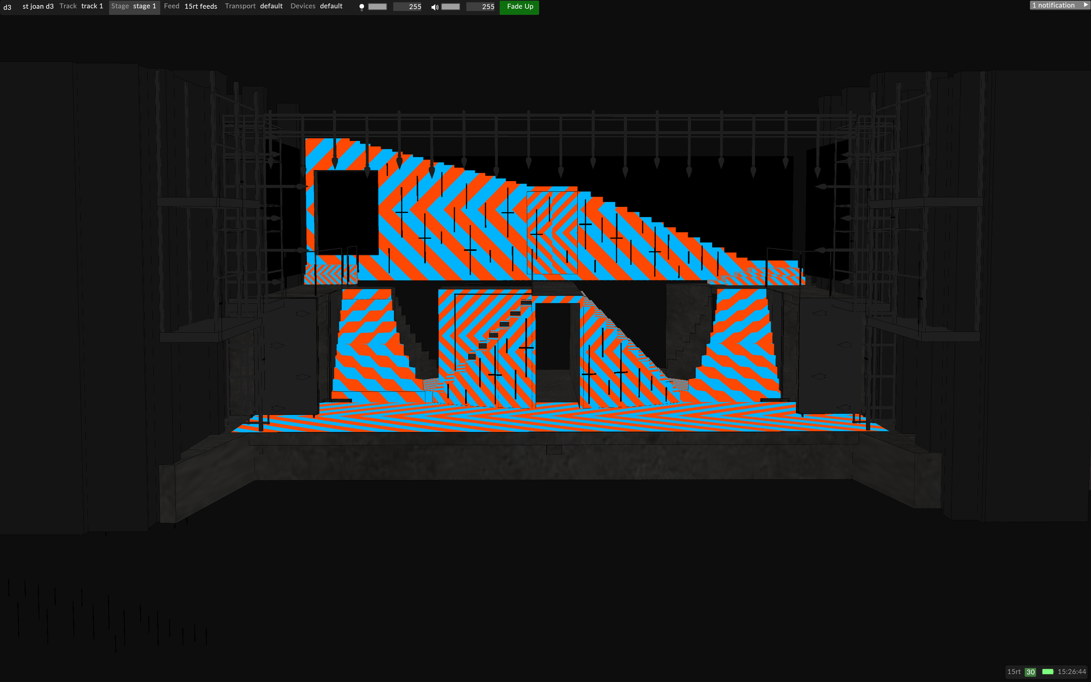This screenshot has width=1091, height=682.
Task: Open the d3 main menu
Action: (7, 7)
